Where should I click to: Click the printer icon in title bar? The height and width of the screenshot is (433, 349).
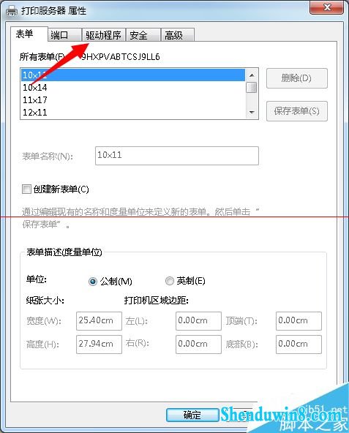click(12, 11)
